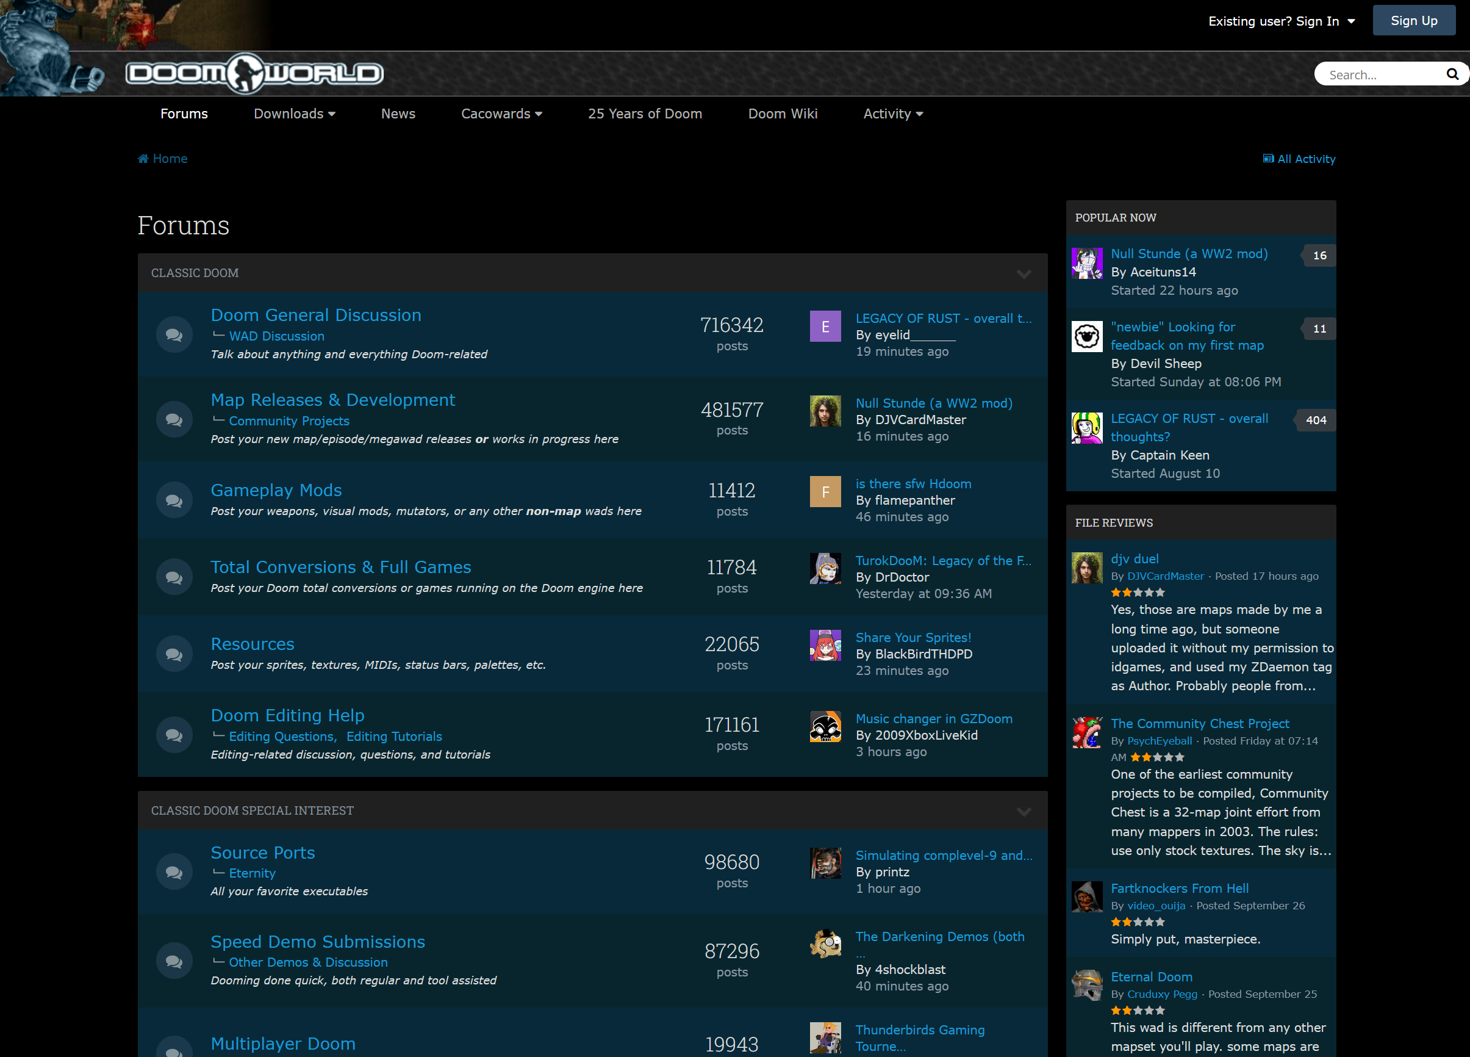Screen dimensions: 1470x1057
Task: Click the search magnifier icon
Action: pyautogui.click(x=1452, y=74)
